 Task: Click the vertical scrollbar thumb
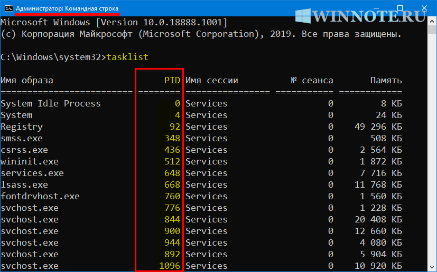[x=432, y=30]
